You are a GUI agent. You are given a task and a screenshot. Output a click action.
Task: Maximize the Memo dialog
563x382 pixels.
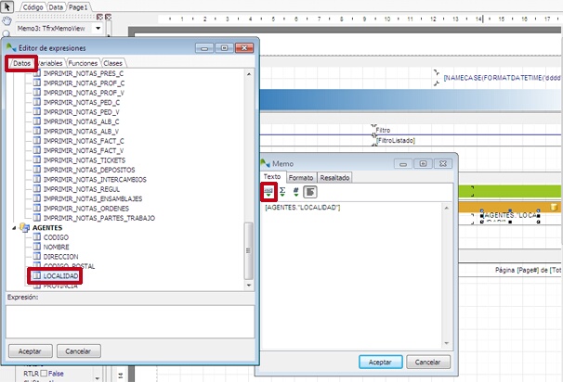(423, 164)
